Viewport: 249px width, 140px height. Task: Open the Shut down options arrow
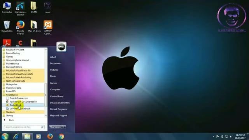(64, 127)
